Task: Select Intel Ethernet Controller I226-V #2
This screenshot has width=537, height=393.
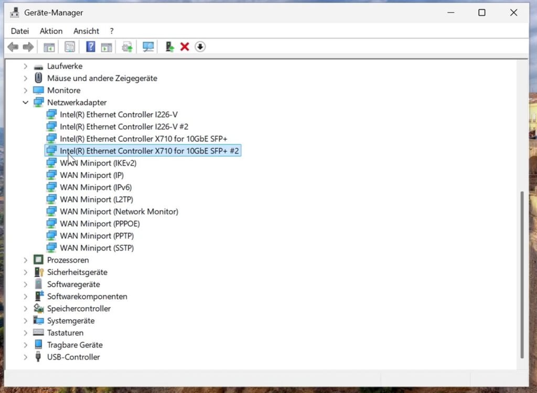Action: click(x=124, y=127)
